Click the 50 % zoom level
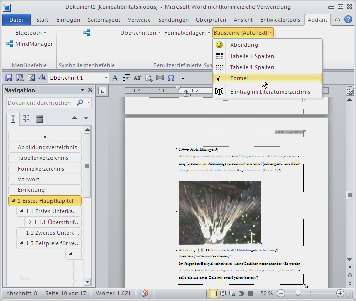Screen dimensions: 356x301 pos(267,293)
